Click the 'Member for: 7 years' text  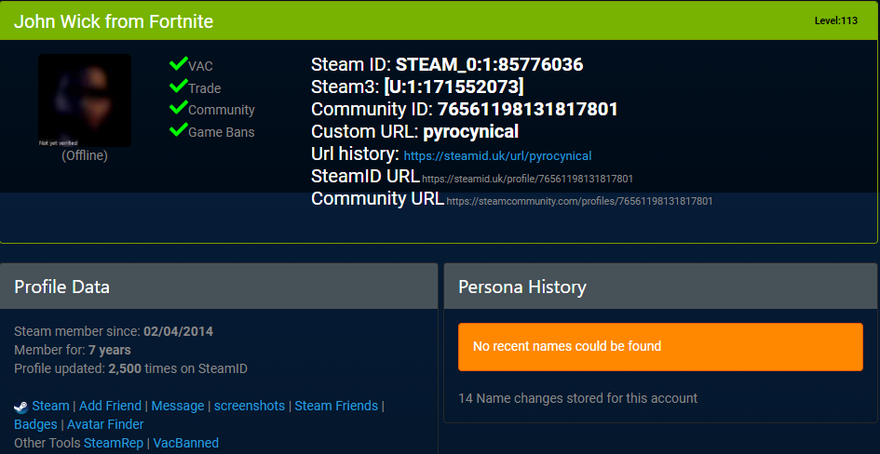(x=73, y=350)
